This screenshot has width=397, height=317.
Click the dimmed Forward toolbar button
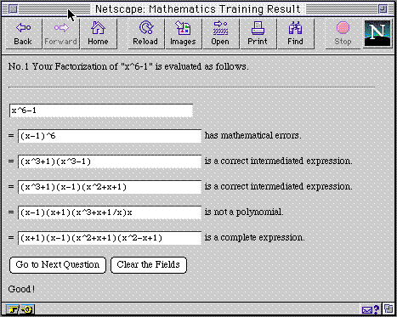pos(61,34)
